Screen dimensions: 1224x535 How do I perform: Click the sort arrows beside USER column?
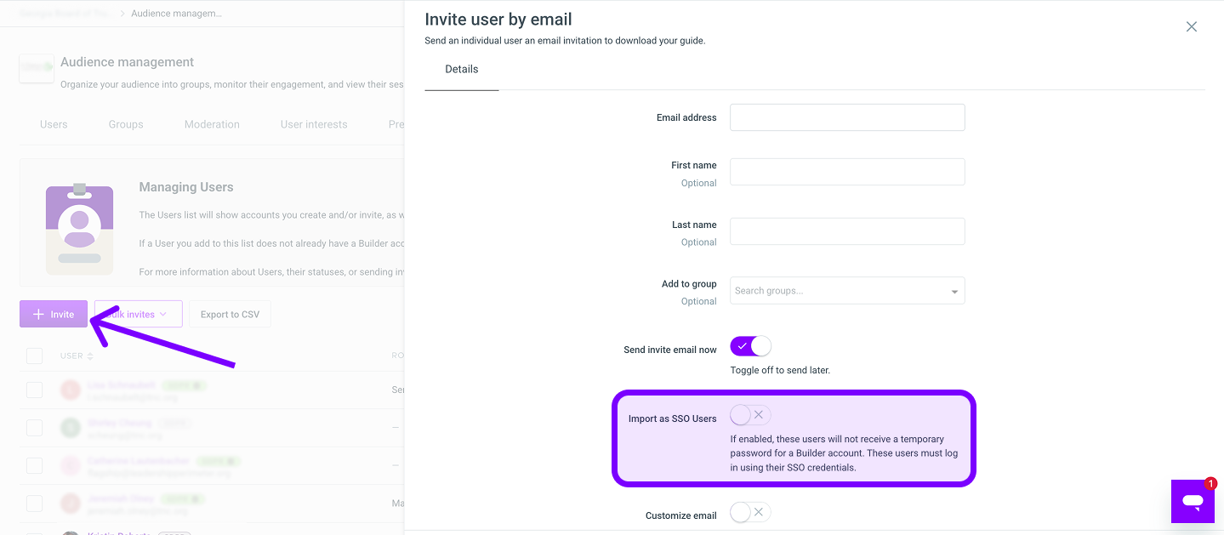90,356
